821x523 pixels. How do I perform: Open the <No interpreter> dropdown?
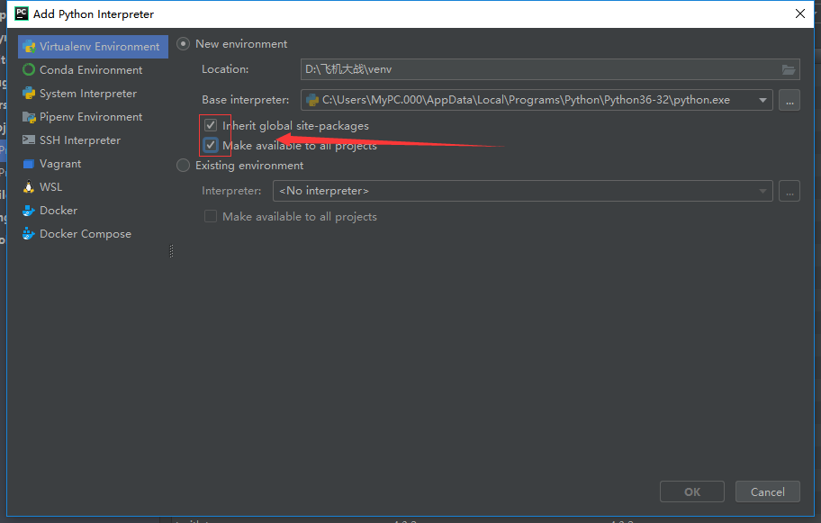tap(762, 191)
